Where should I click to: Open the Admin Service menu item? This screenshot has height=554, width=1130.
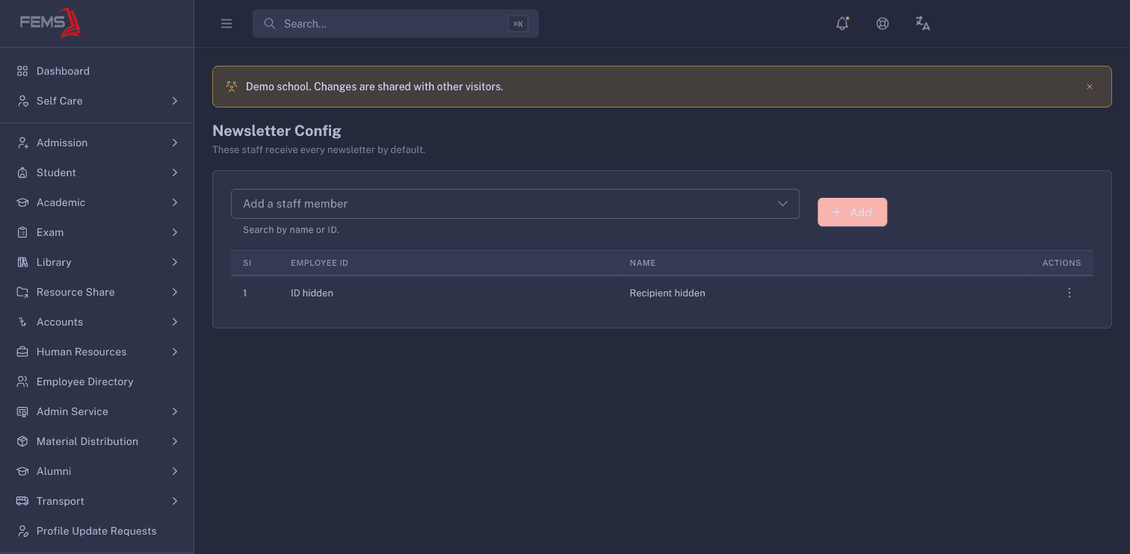(x=97, y=411)
